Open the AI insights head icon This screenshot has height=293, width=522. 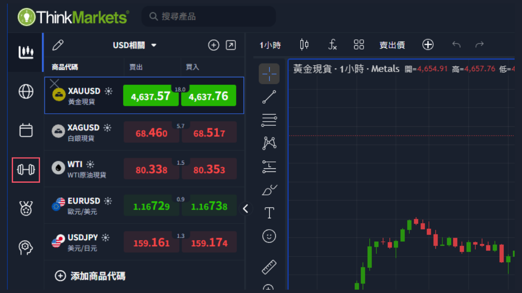(26, 247)
